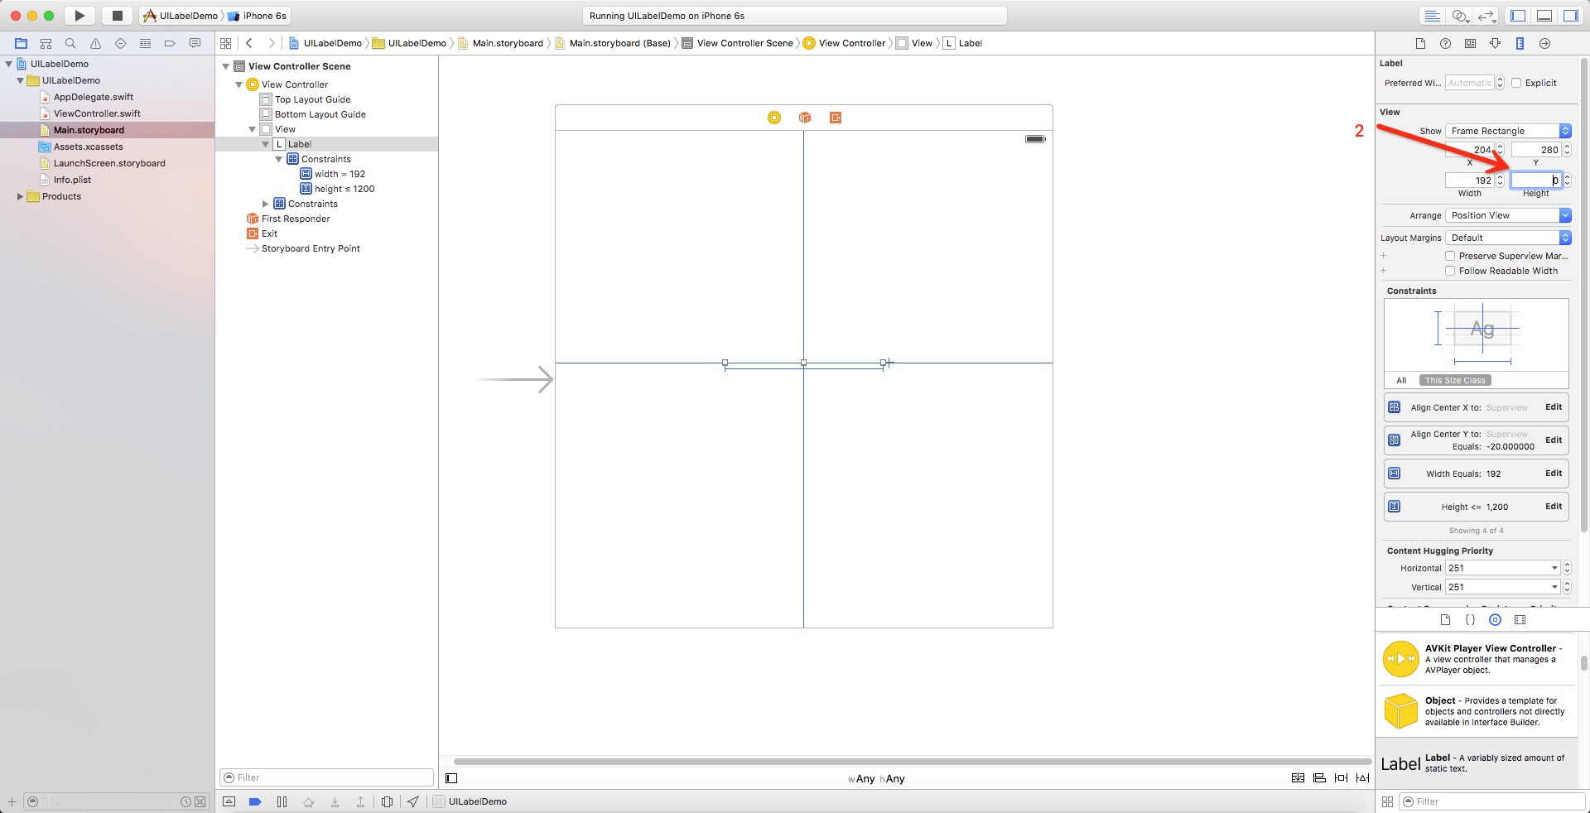Edit the Align Center Y constraint
Image resolution: width=1590 pixels, height=813 pixels.
(x=1553, y=440)
